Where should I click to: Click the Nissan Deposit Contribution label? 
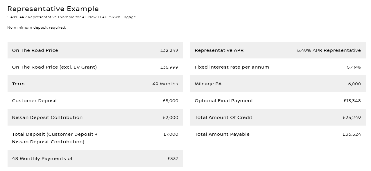click(47, 117)
